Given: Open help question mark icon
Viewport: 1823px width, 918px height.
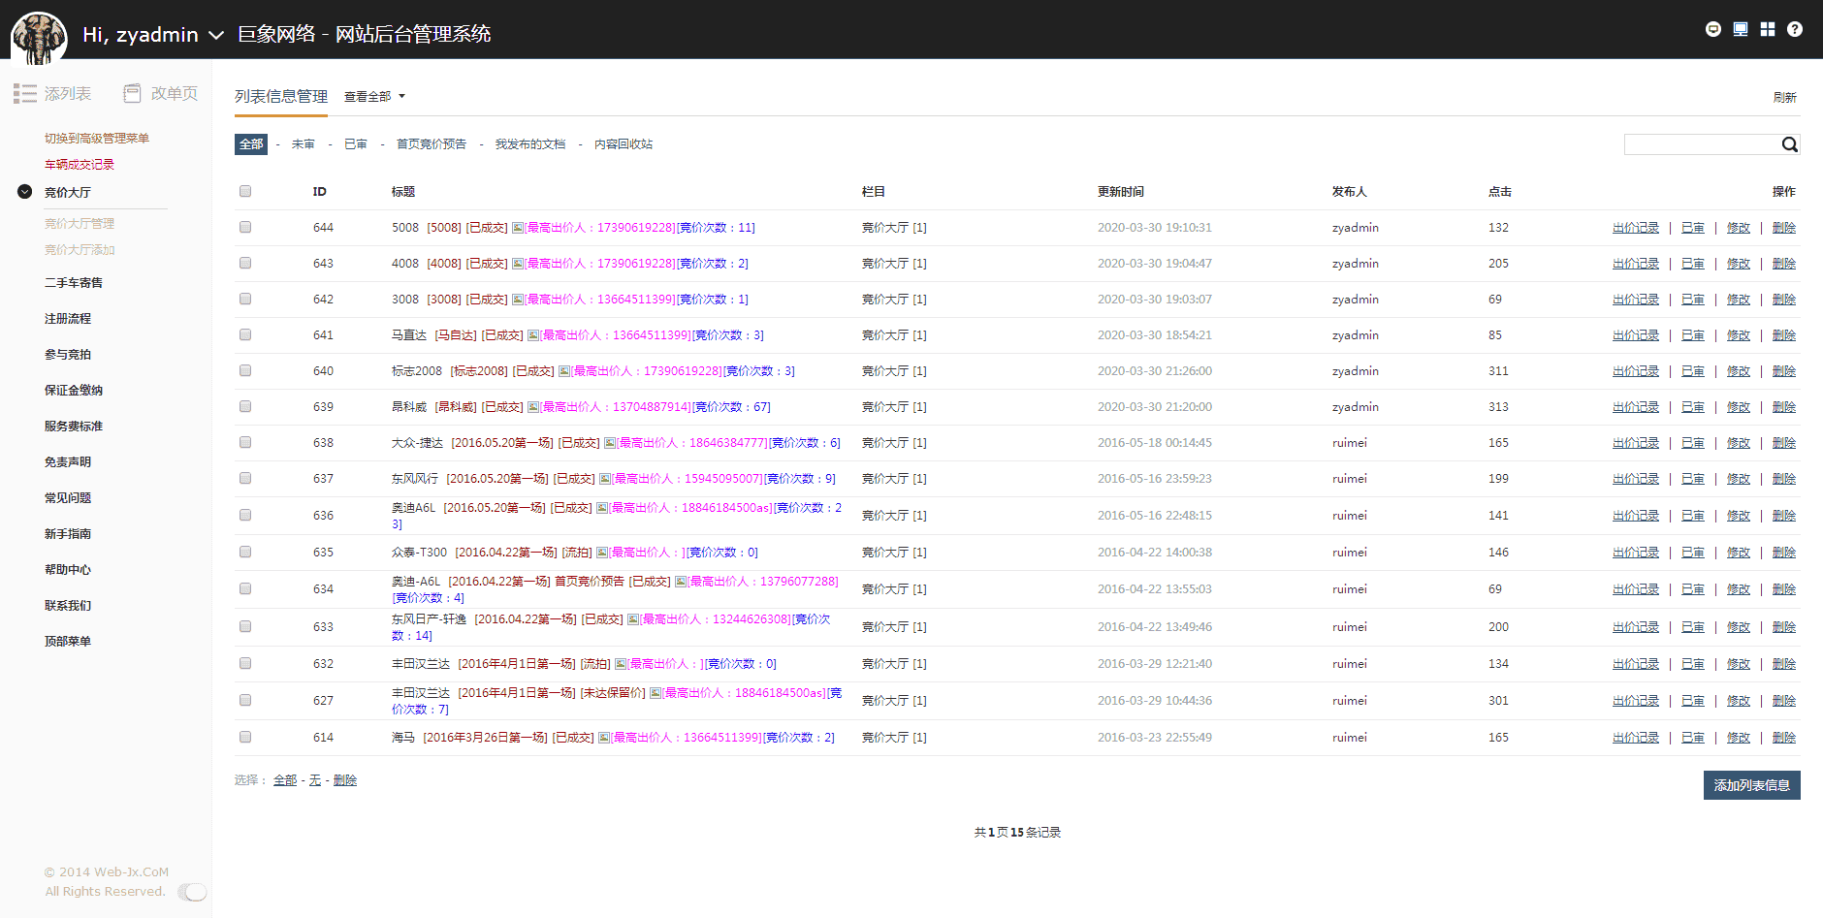Looking at the screenshot, I should click(1795, 29).
